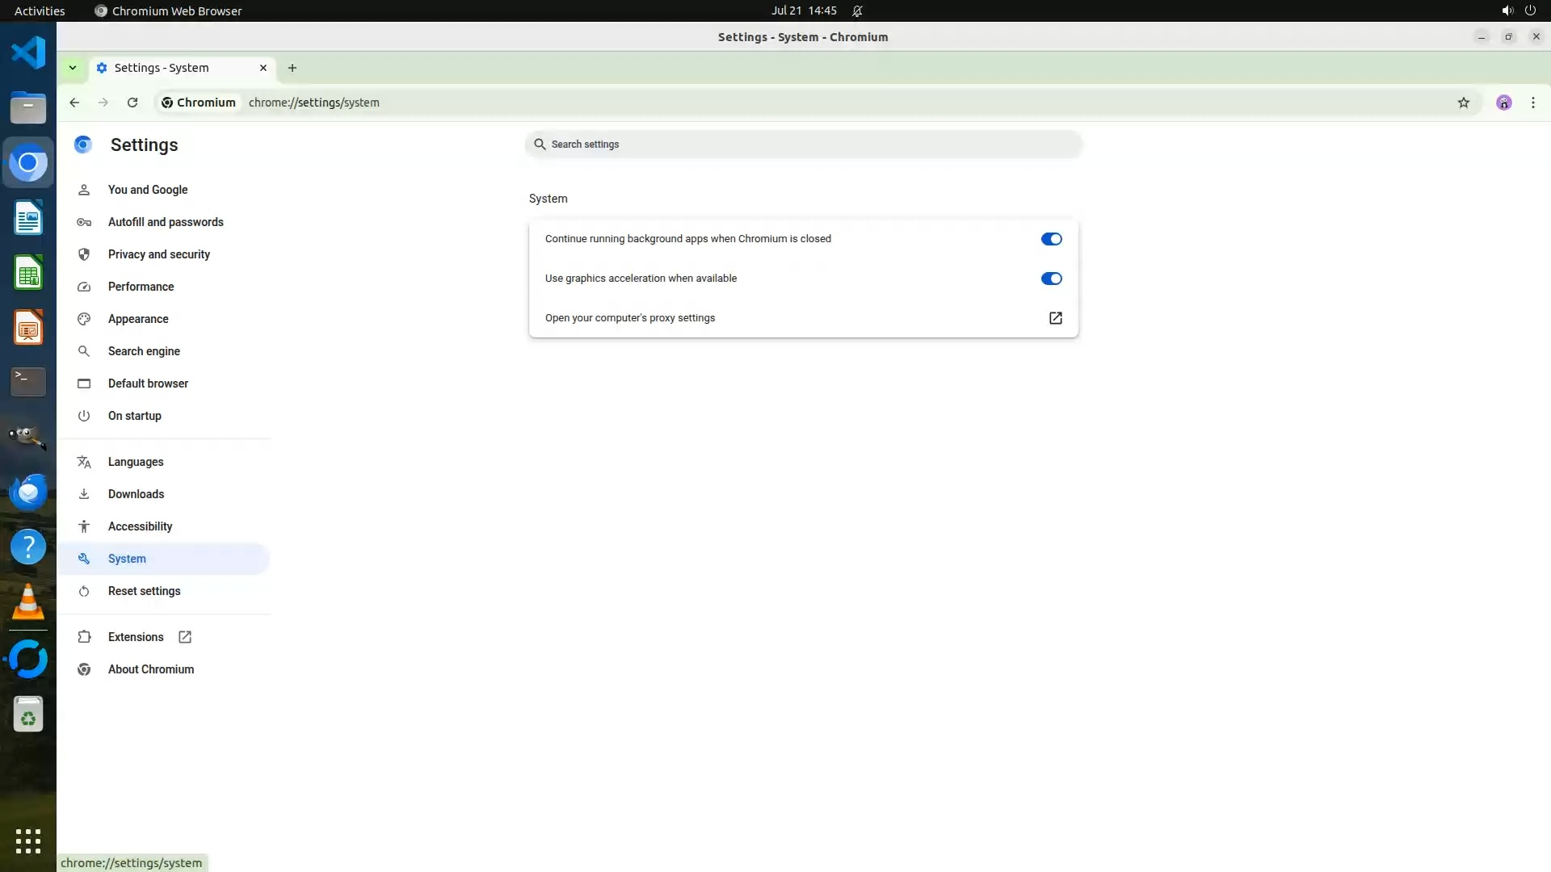Toggle graphics acceleration when available
This screenshot has height=872, width=1551.
(x=1051, y=279)
